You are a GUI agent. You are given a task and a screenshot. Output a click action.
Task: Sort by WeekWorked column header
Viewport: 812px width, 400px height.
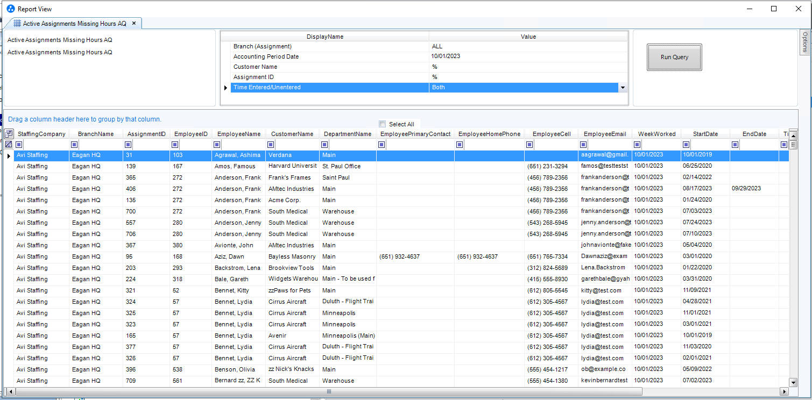656,134
